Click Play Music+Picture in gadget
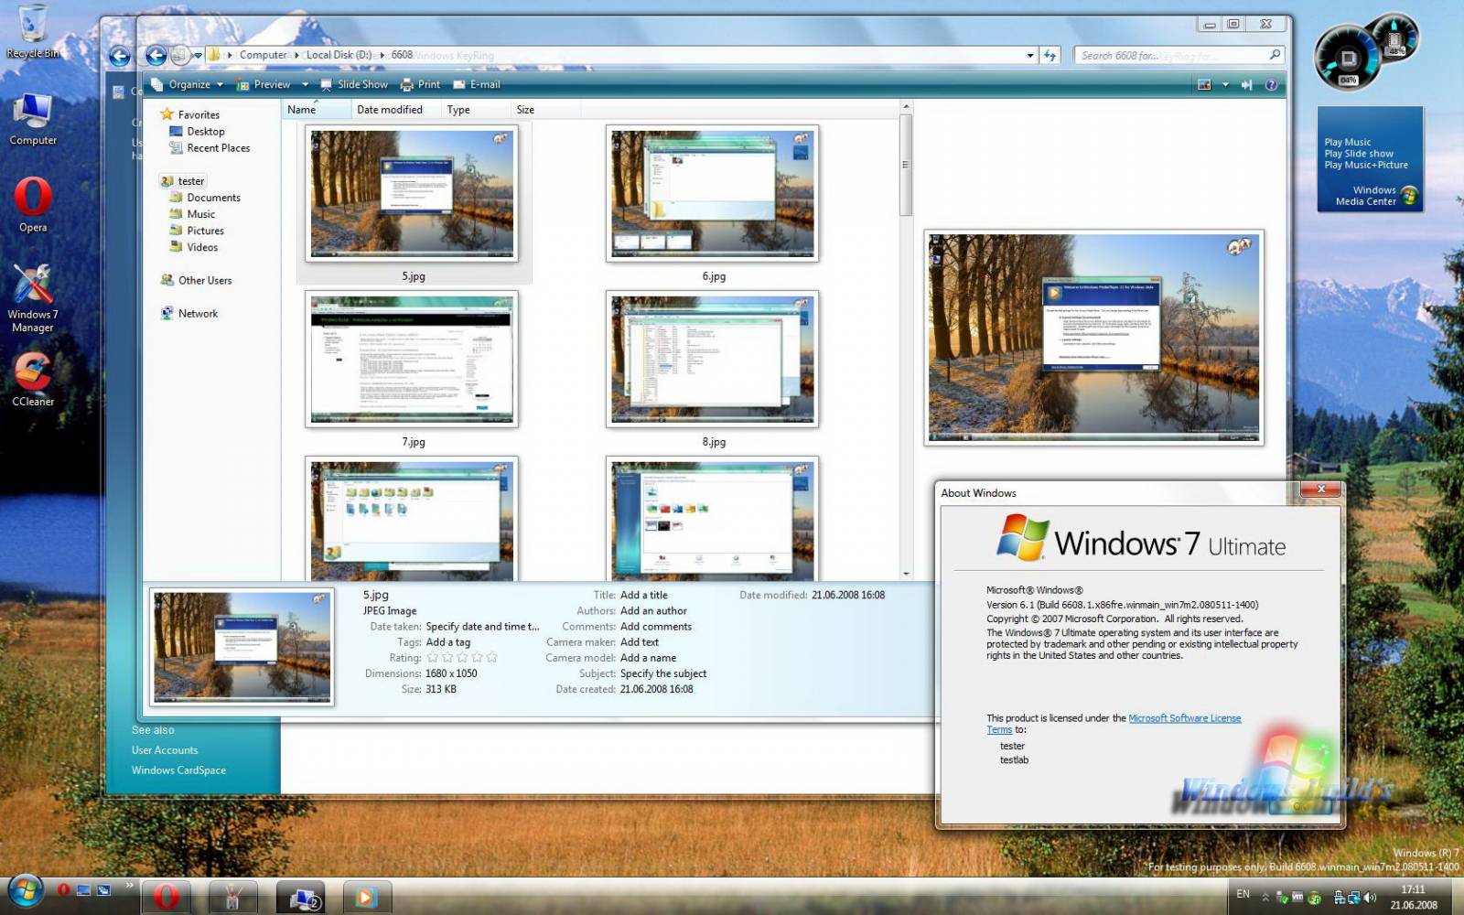This screenshot has width=1464, height=915. (1366, 165)
